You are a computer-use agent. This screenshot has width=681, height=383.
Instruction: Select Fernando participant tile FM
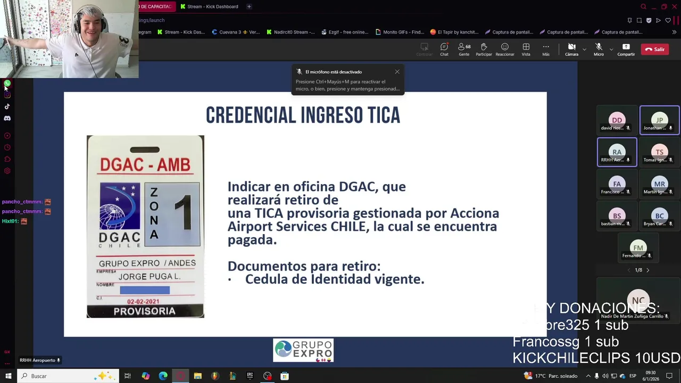tap(638, 248)
